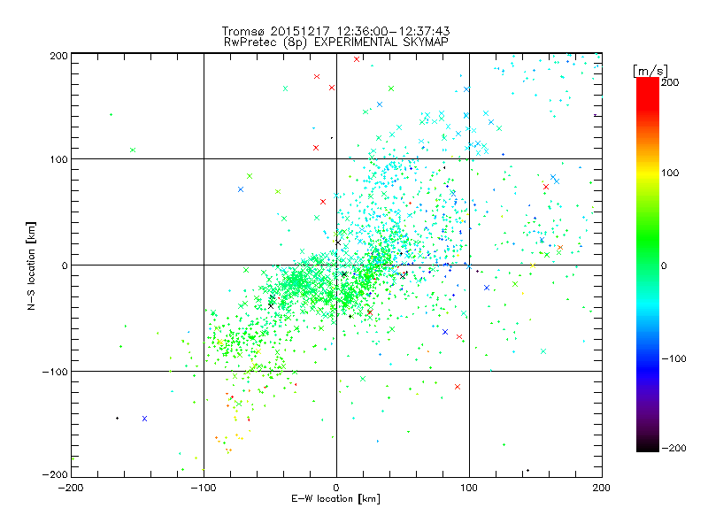Screen dimensions: 708x531
Task: Click the y-axis tick label '−200'
Action: [55, 474]
